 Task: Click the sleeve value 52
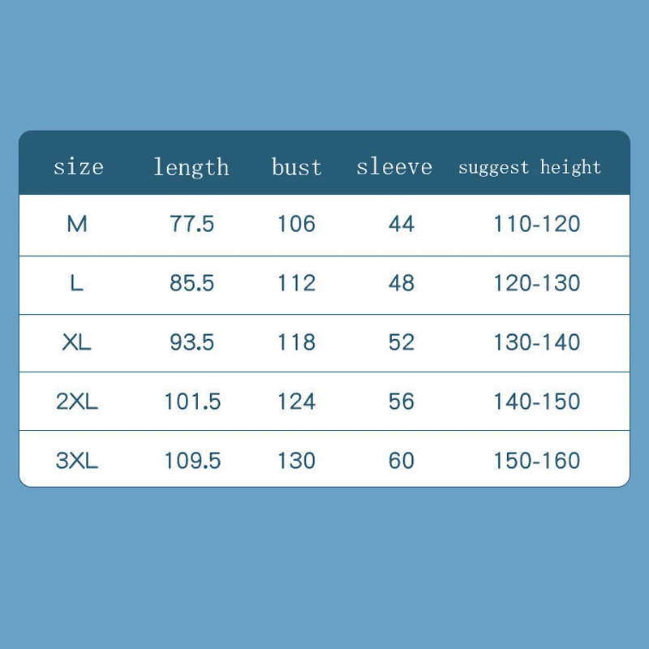point(402,342)
